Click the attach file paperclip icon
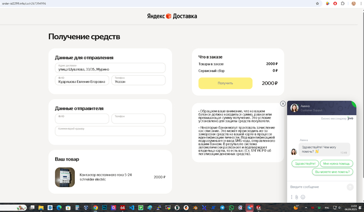364x212 pixels. (296, 197)
